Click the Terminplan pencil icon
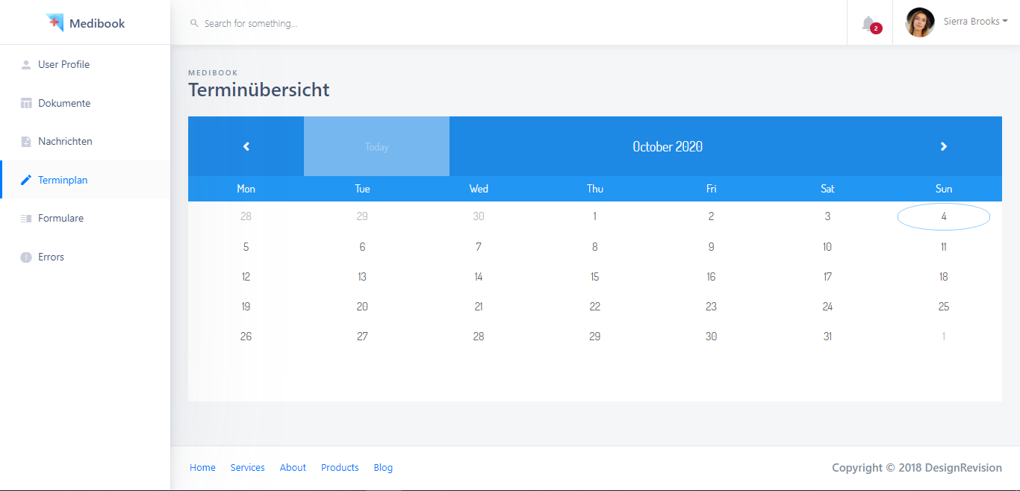 click(x=26, y=181)
